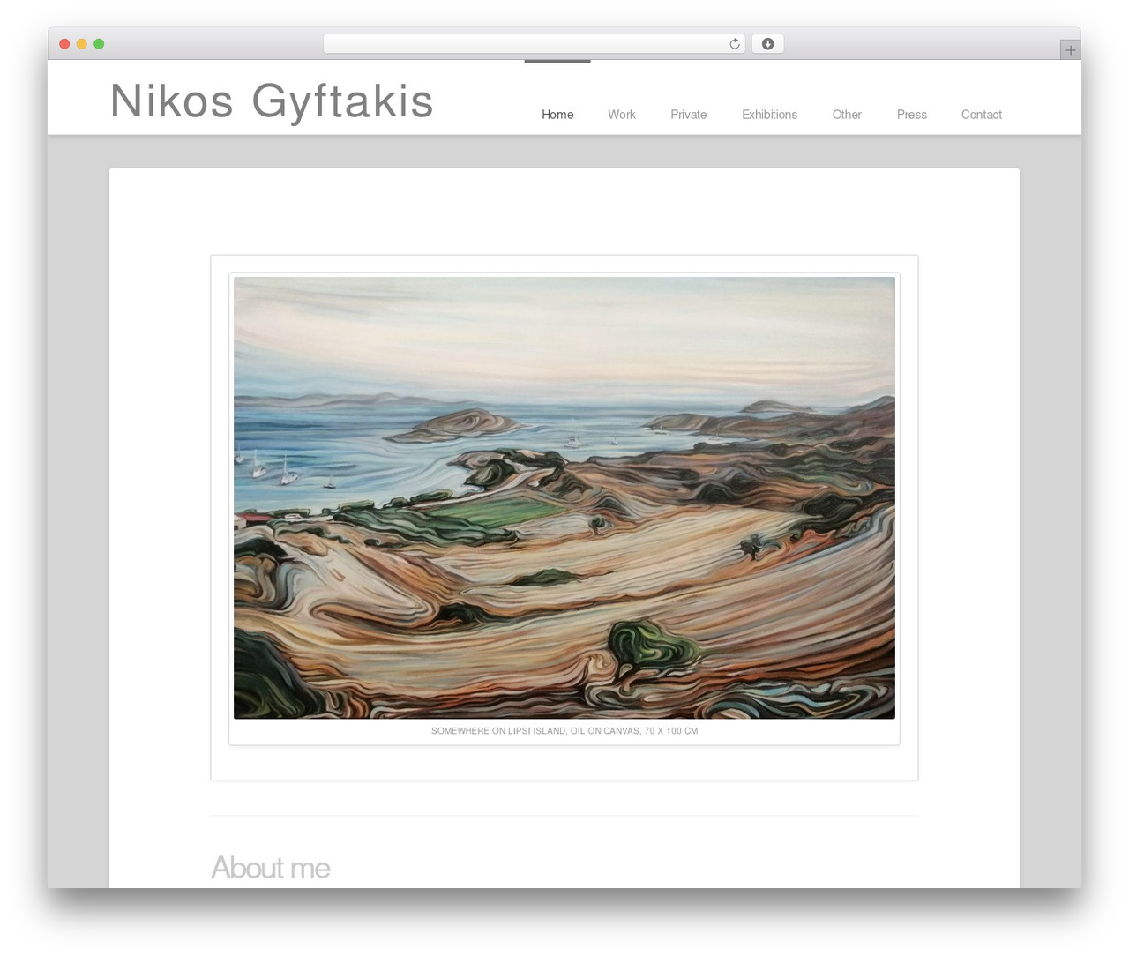Screen dimensions: 1129x956
Task: Navigate to the Other page
Action: (x=847, y=115)
